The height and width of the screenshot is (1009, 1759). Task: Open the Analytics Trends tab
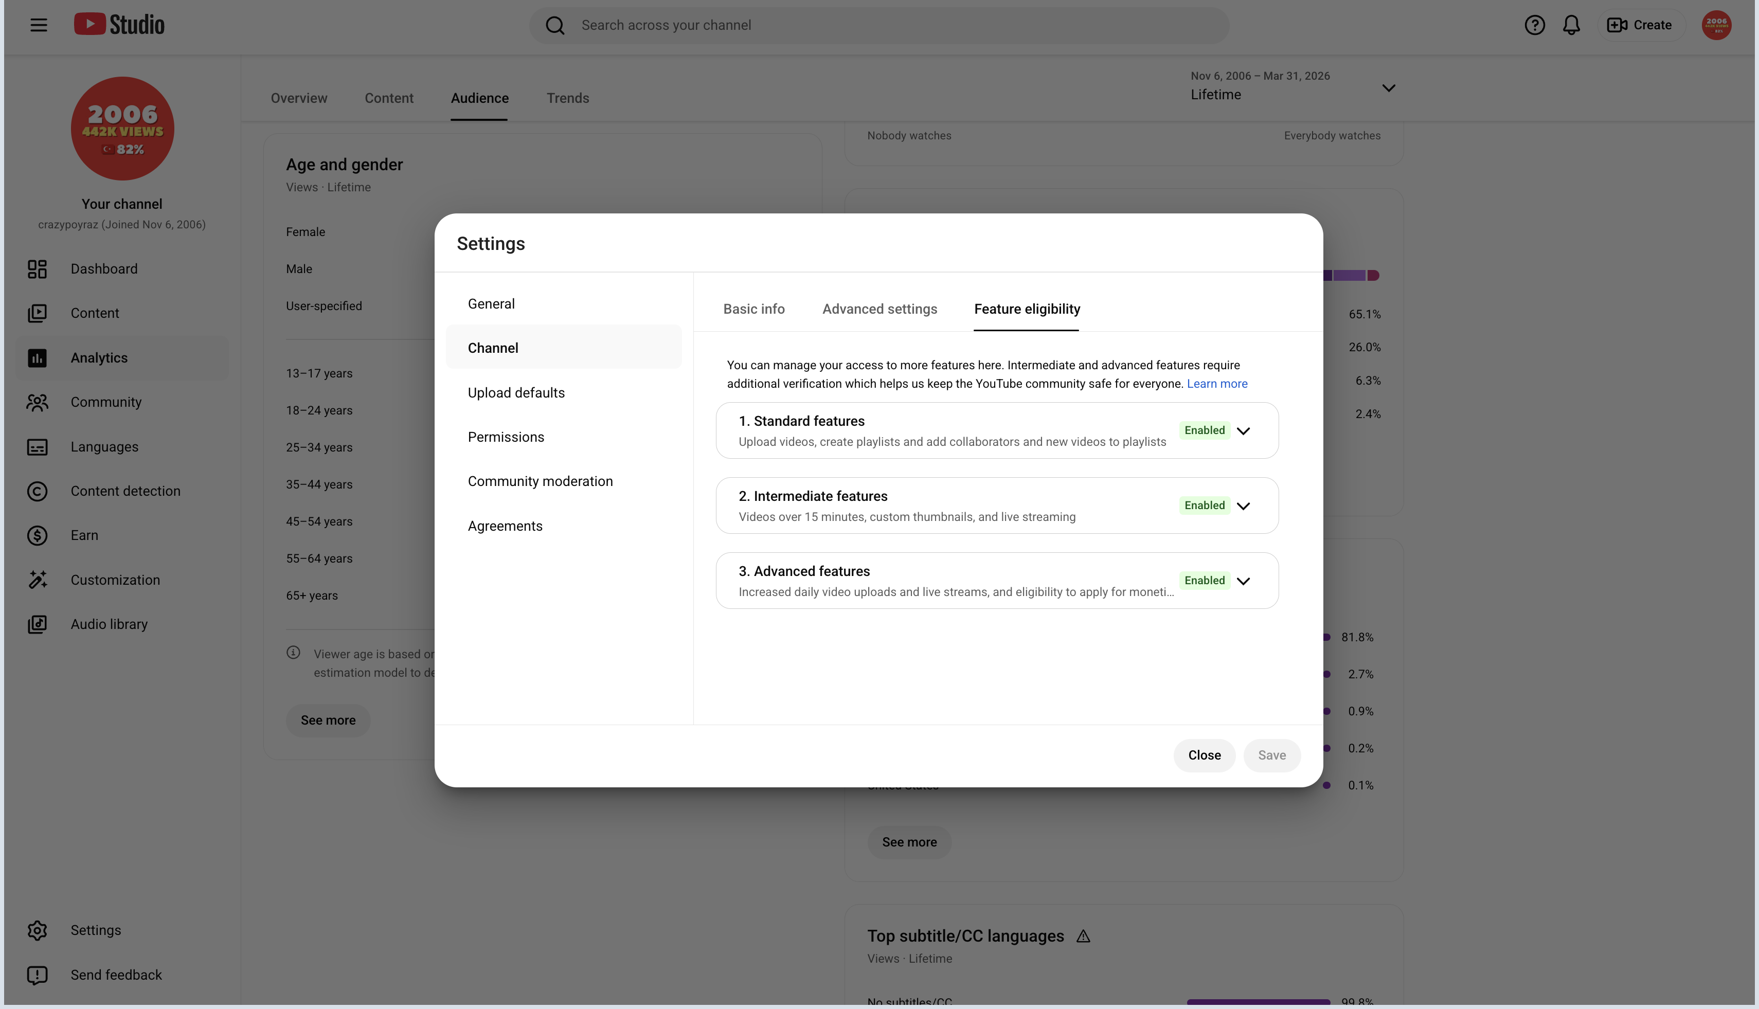tap(568, 98)
